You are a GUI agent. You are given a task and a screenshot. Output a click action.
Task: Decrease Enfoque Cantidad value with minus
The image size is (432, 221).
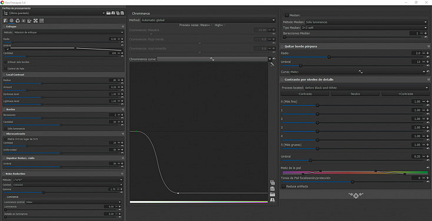[119, 53]
